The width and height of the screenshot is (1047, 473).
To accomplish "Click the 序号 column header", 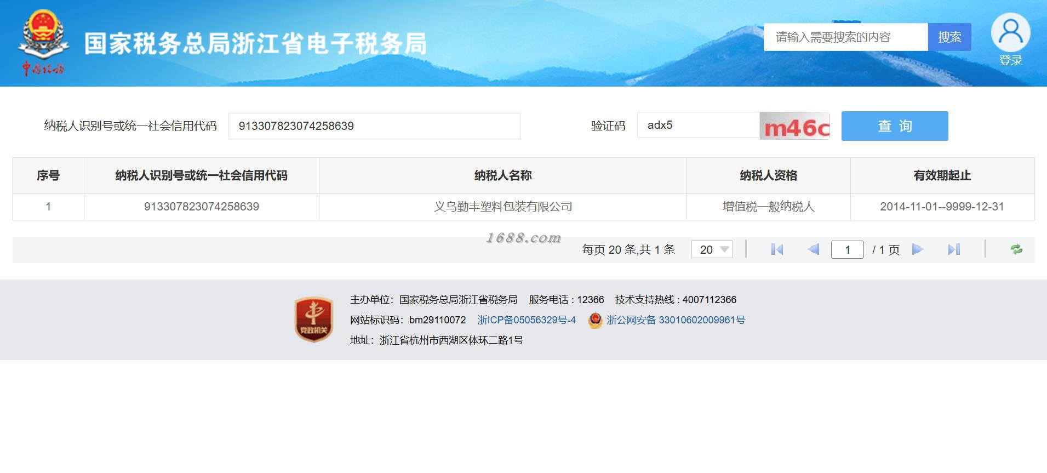I will (48, 175).
